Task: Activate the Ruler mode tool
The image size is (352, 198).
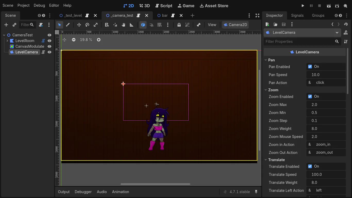Action: (x=132, y=25)
